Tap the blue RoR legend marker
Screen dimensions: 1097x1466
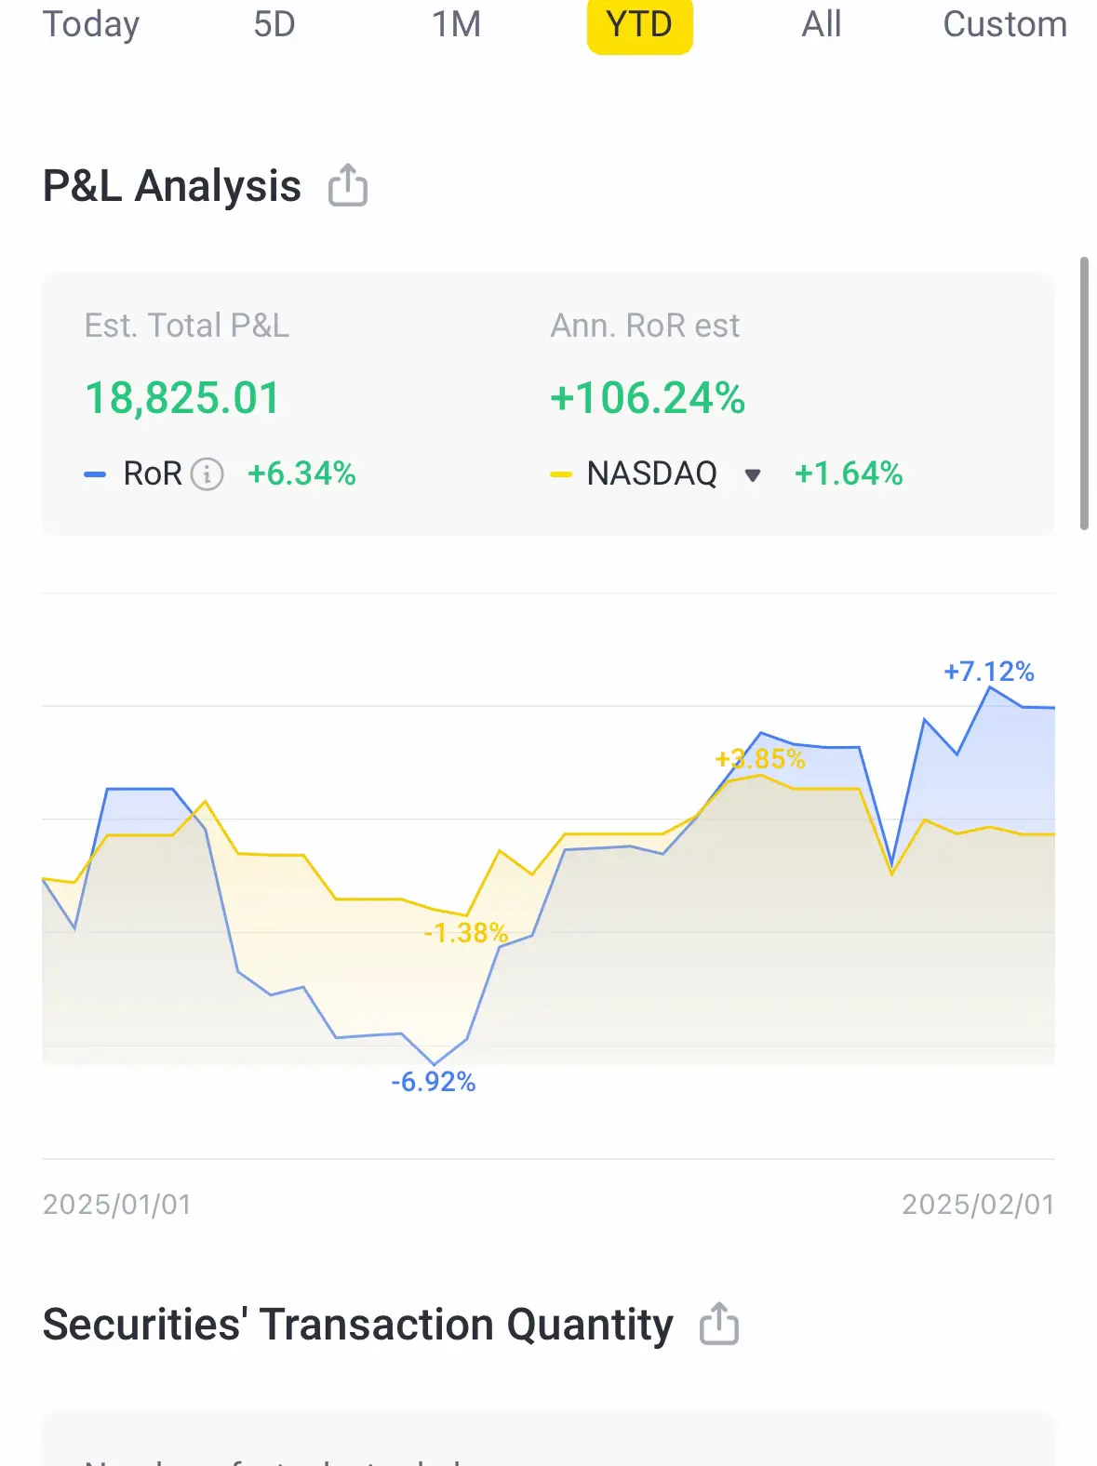click(x=95, y=474)
